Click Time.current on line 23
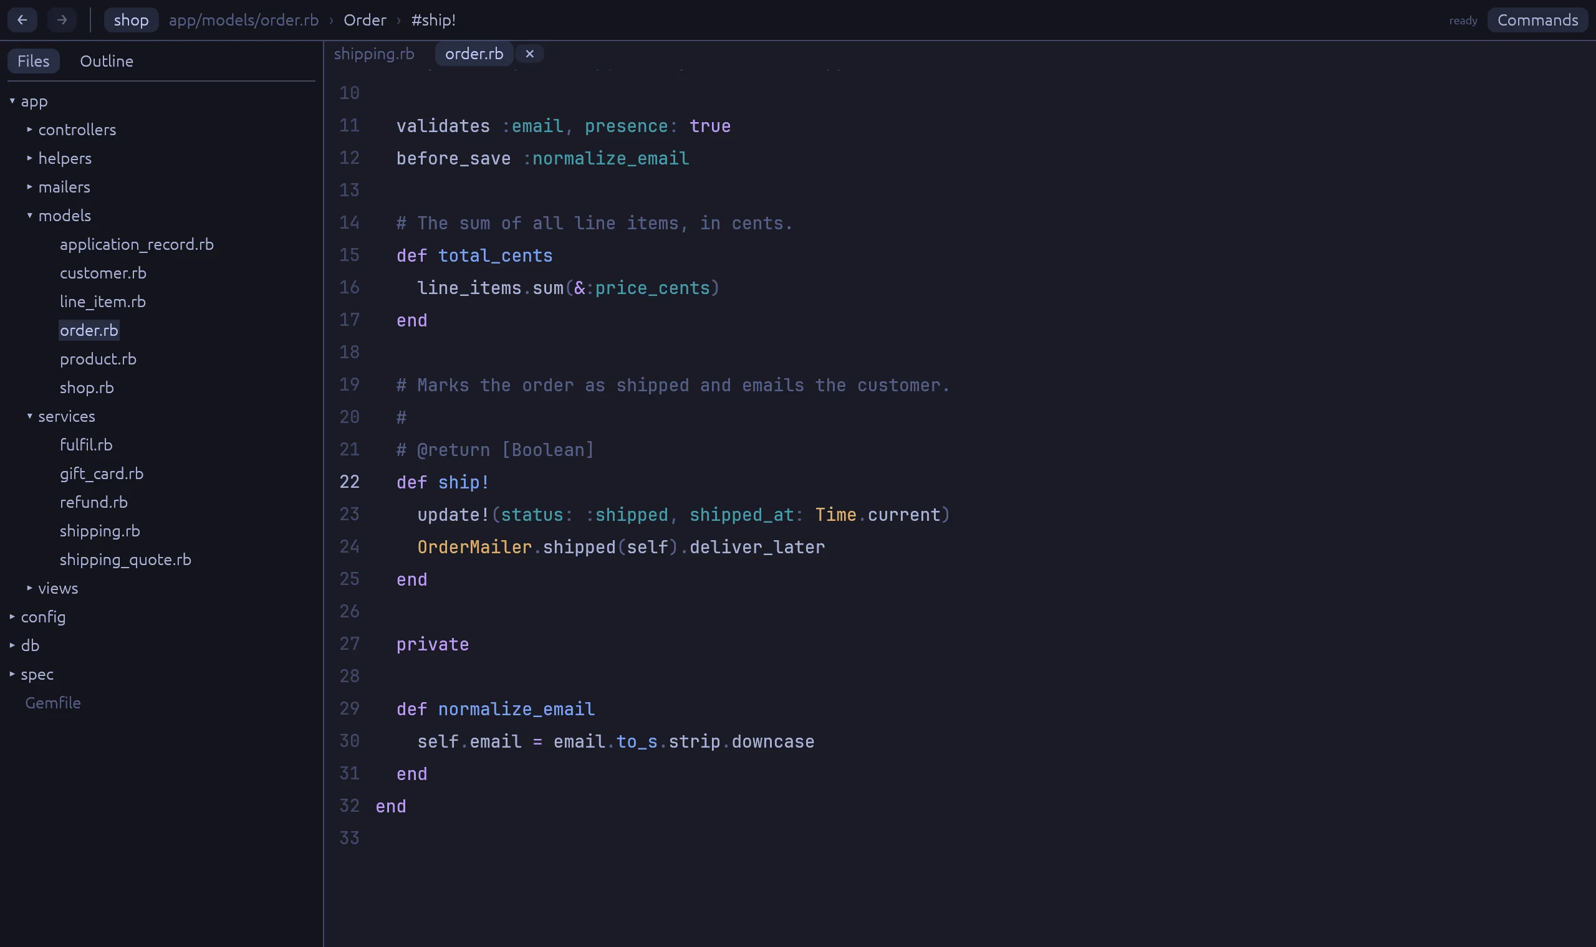1596x947 pixels. point(878,515)
